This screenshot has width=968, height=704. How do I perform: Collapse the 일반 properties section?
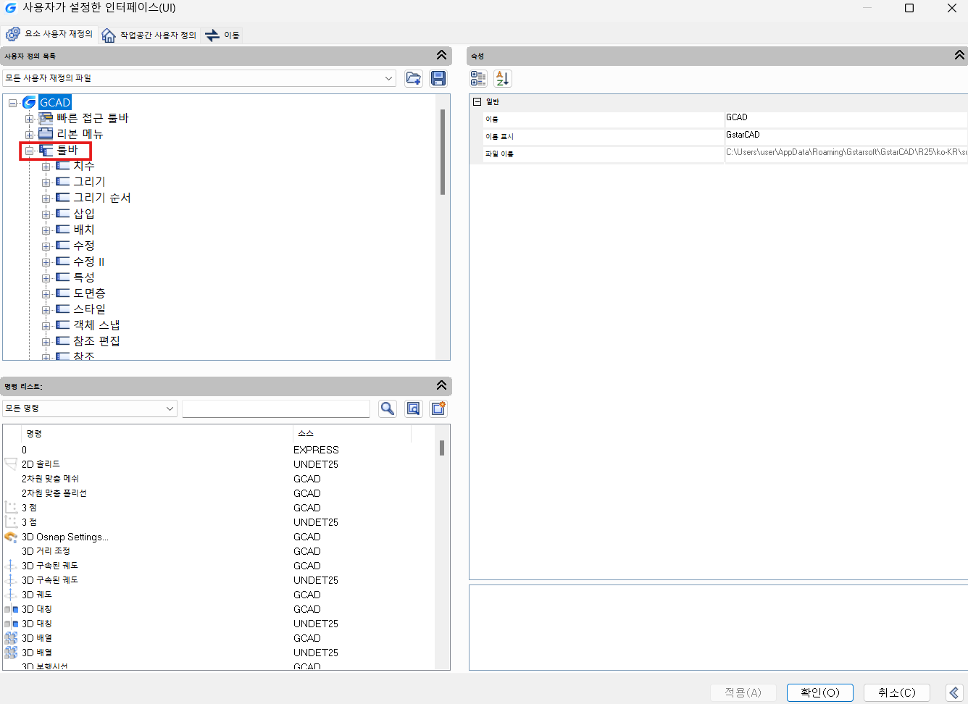point(477,102)
